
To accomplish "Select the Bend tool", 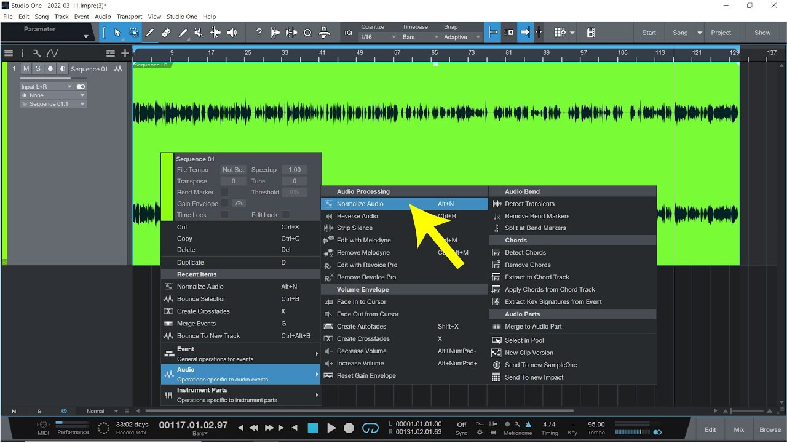I will [x=215, y=33].
